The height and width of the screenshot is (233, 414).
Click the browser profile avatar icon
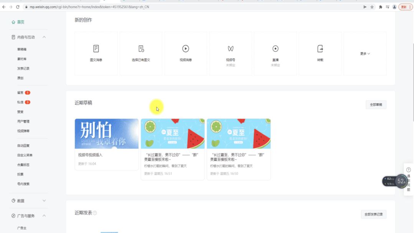tap(394, 7)
